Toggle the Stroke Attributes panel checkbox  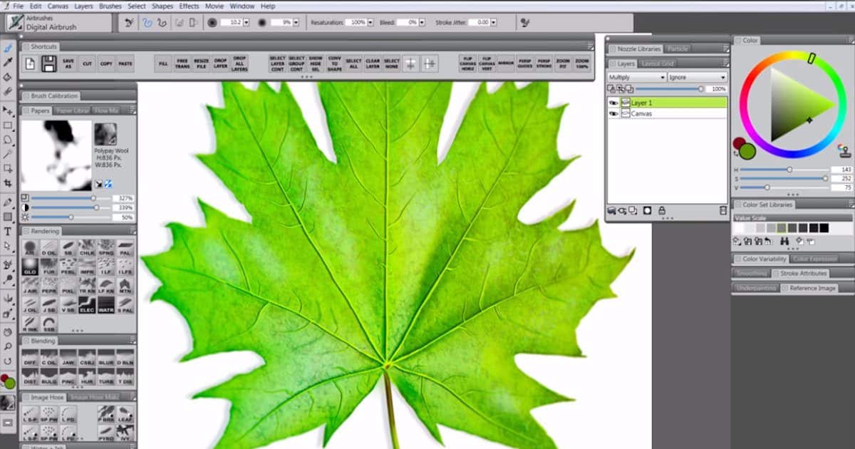point(775,274)
